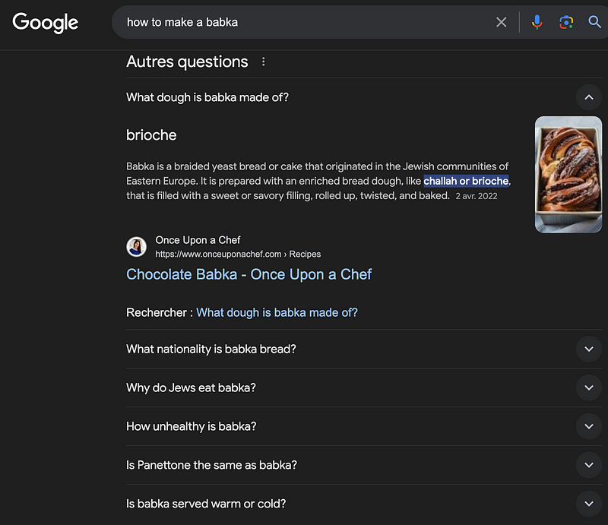Open the Chocolate Babka recipe link
Viewport: 608px width, 525px height.
(x=249, y=274)
